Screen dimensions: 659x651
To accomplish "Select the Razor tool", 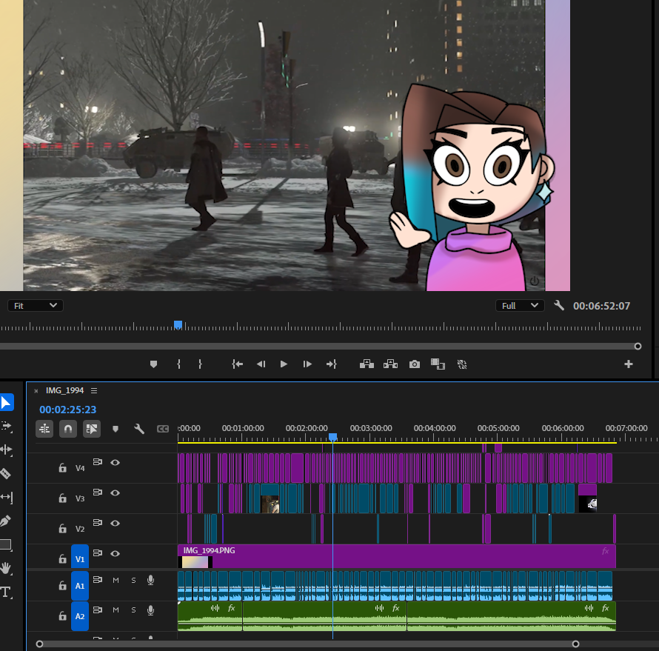I will 5,473.
